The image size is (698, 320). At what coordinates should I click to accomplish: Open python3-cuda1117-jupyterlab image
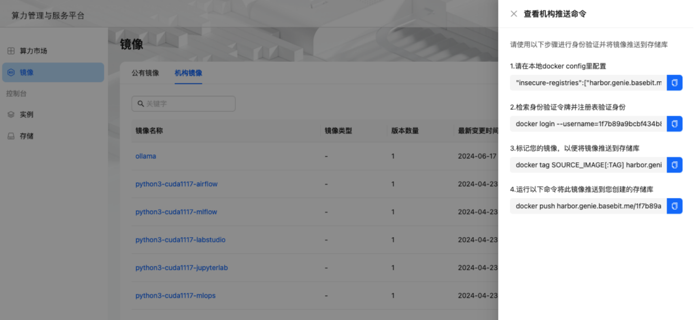[x=182, y=268]
